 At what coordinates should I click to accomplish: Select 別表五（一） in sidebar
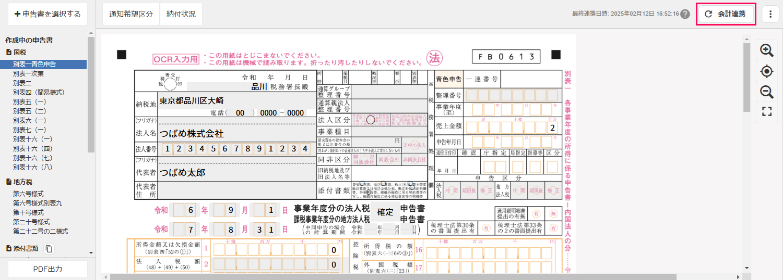(x=30, y=101)
